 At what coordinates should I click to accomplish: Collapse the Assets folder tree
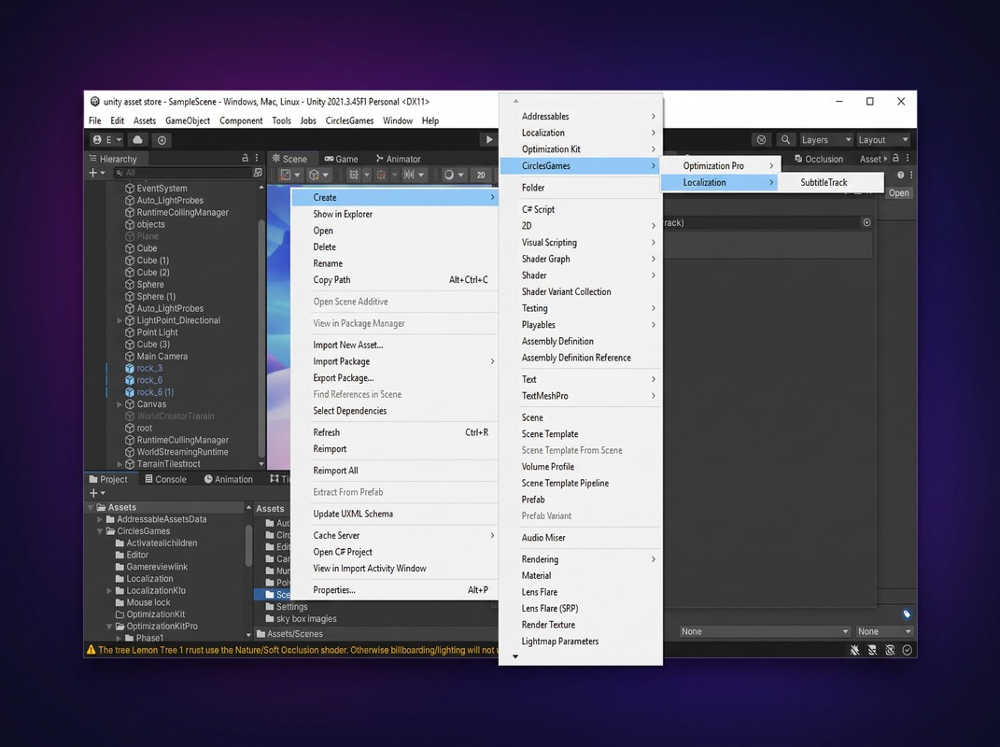pyautogui.click(x=91, y=508)
